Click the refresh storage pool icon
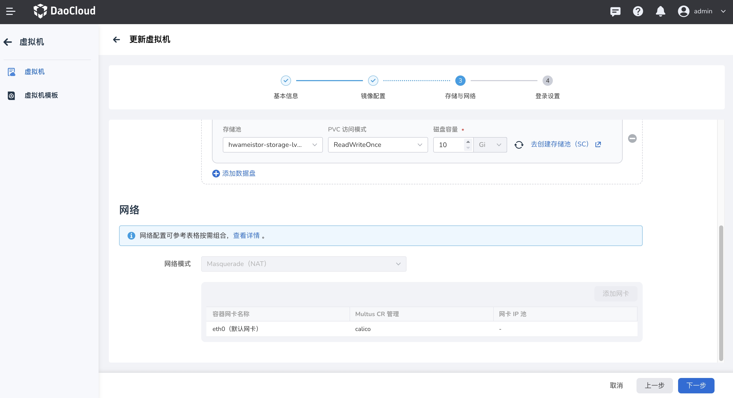The image size is (733, 398). click(518, 145)
